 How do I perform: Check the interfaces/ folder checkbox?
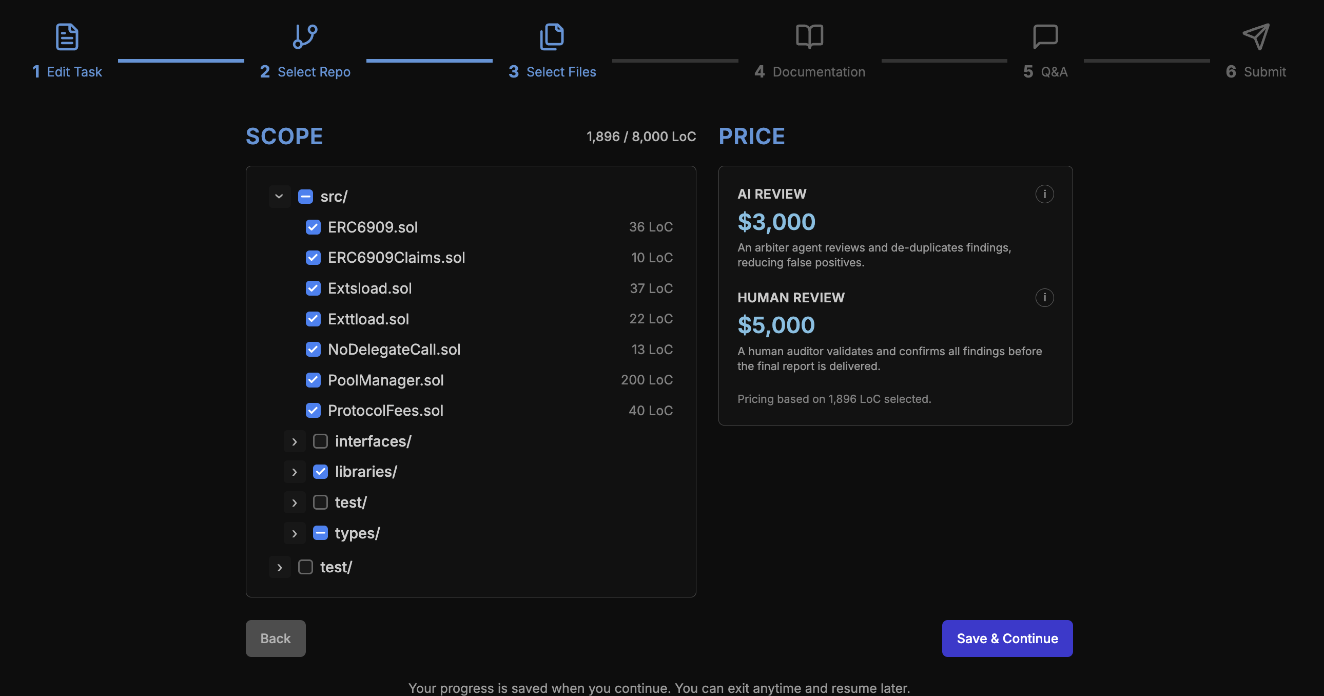(x=320, y=441)
